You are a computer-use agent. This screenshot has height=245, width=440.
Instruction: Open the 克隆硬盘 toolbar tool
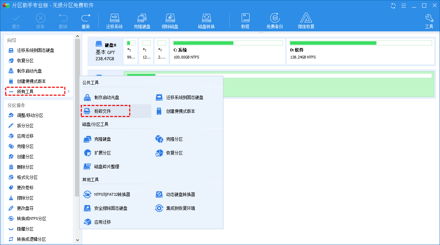[142, 21]
